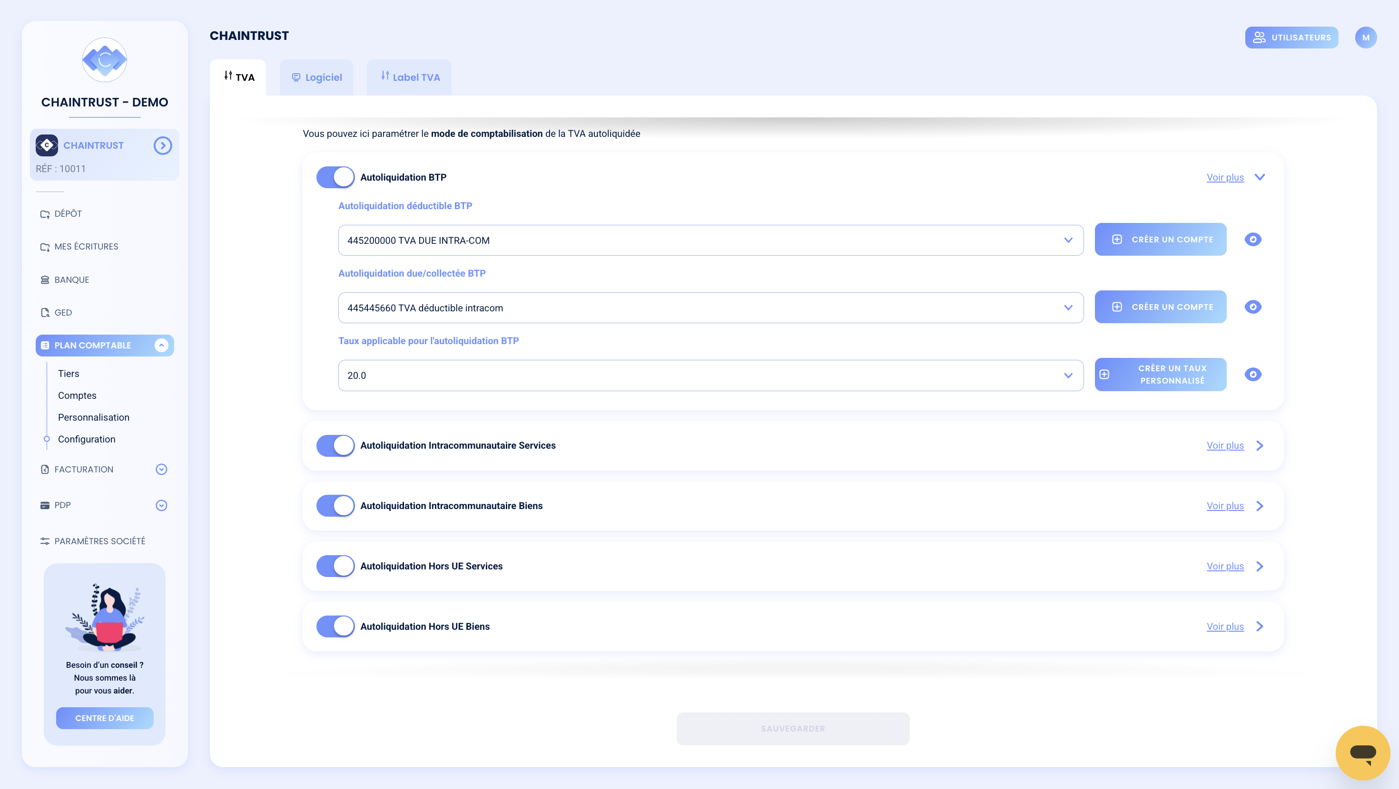Click the Mes Écritures folder icon
Screen dimensions: 1399x789
(x=45, y=247)
